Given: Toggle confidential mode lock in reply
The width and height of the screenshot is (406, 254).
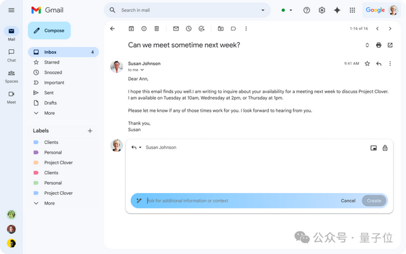Looking at the screenshot, I should point(385,148).
